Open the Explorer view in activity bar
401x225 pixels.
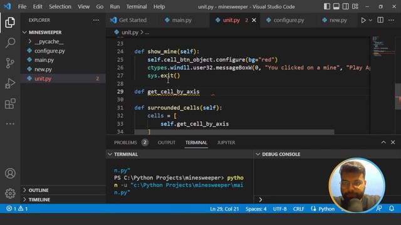tap(10, 22)
